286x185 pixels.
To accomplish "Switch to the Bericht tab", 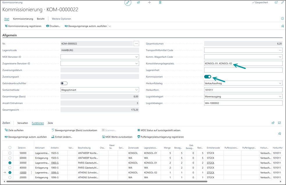I will pyautogui.click(x=41, y=19).
